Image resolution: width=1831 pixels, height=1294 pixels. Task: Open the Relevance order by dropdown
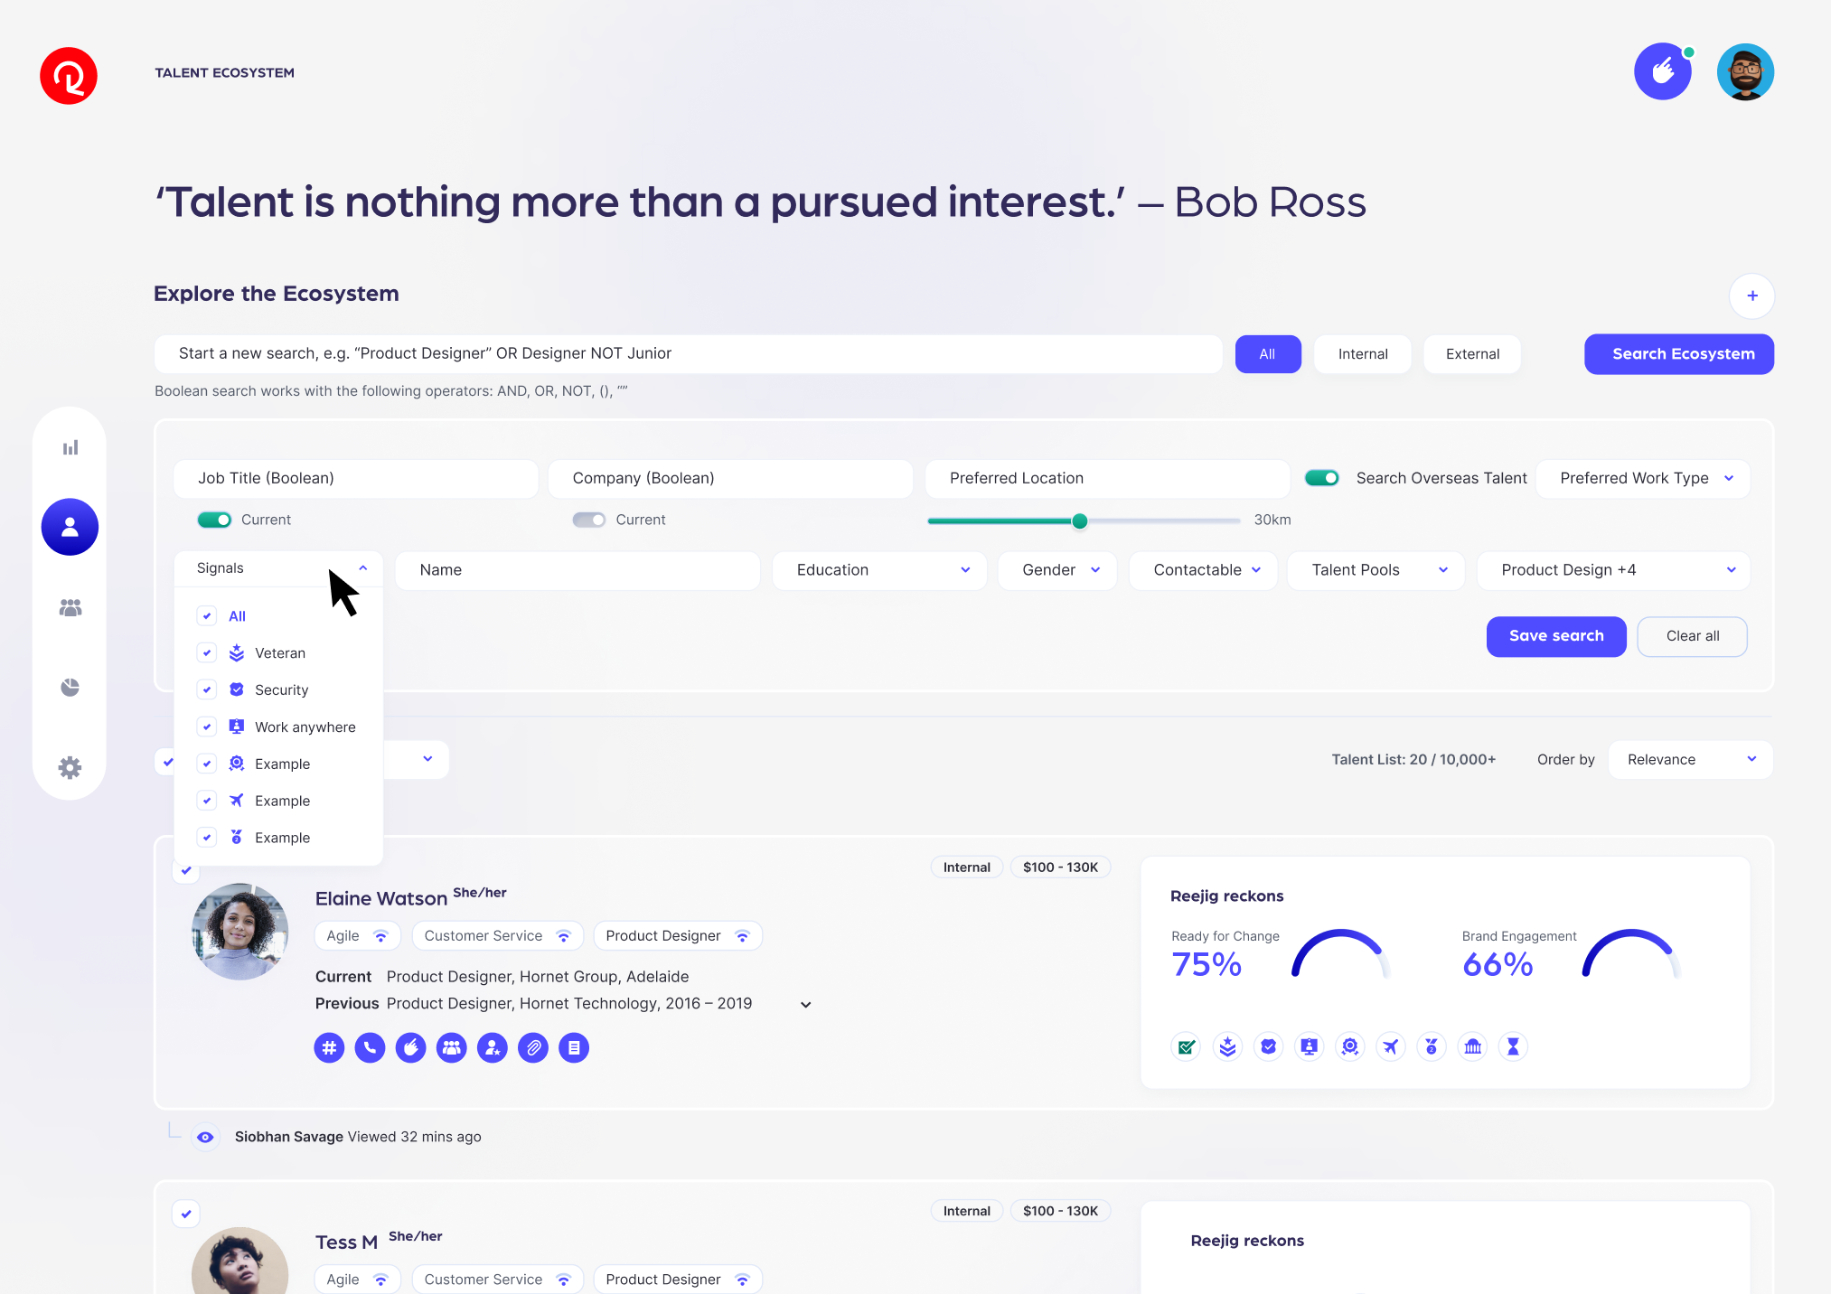(x=1690, y=760)
